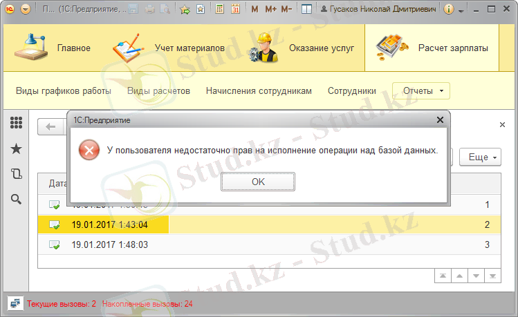This screenshot has height=317, width=518.
Task: Click the coins Расчет зарплаты icon
Action: click(x=392, y=48)
